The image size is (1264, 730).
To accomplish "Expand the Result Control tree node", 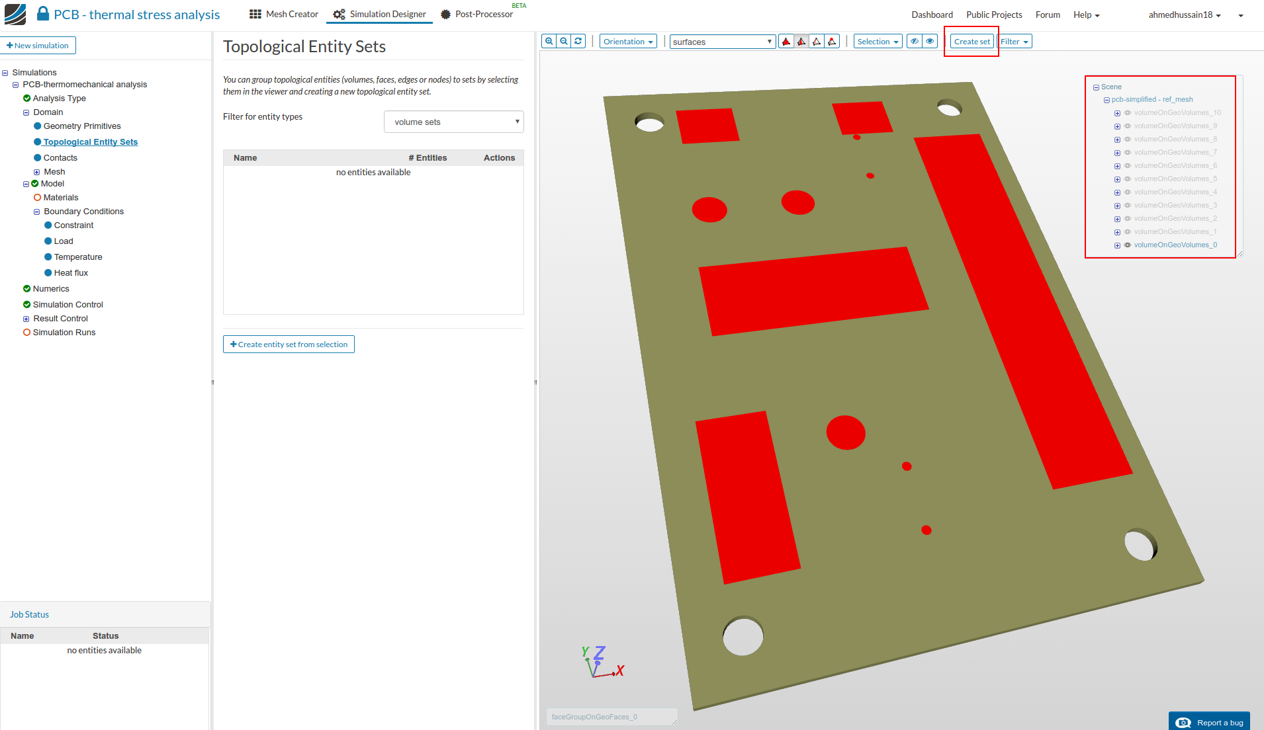I will 26,319.
